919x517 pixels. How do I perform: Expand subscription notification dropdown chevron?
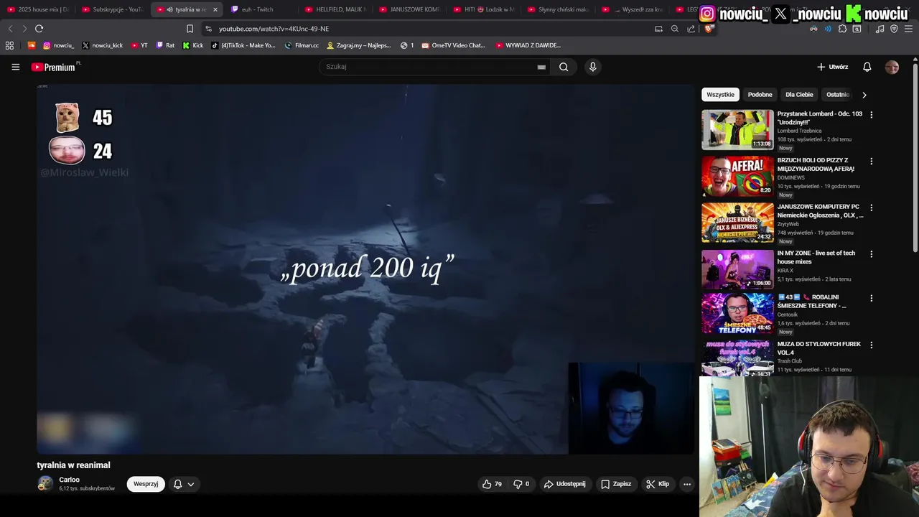(x=191, y=484)
